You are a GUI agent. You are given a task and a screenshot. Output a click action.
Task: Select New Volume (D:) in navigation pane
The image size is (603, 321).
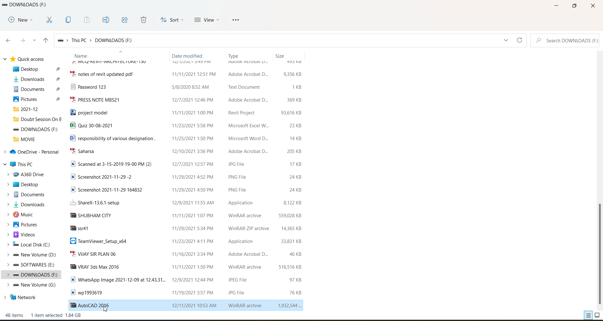pyautogui.click(x=38, y=255)
